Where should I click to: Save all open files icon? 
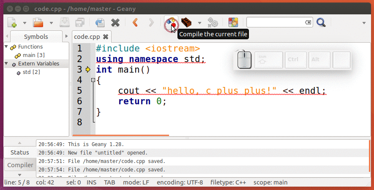[x=80, y=22]
